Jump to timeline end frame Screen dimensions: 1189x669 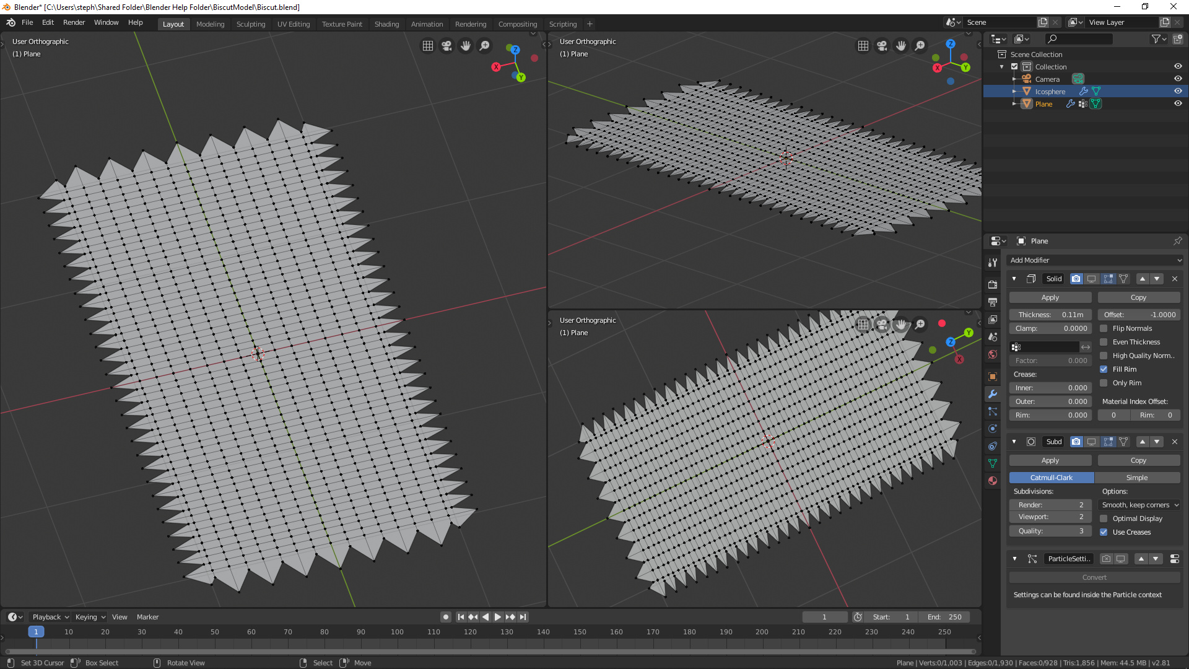(523, 617)
